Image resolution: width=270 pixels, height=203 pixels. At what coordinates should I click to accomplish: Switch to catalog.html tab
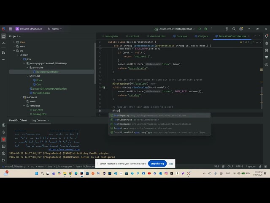pyautogui.click(x=110, y=36)
